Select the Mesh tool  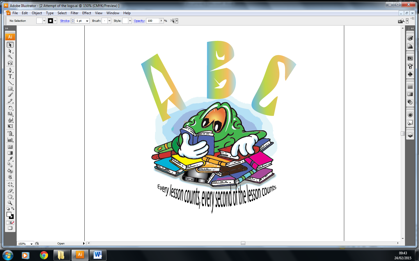[10, 147]
